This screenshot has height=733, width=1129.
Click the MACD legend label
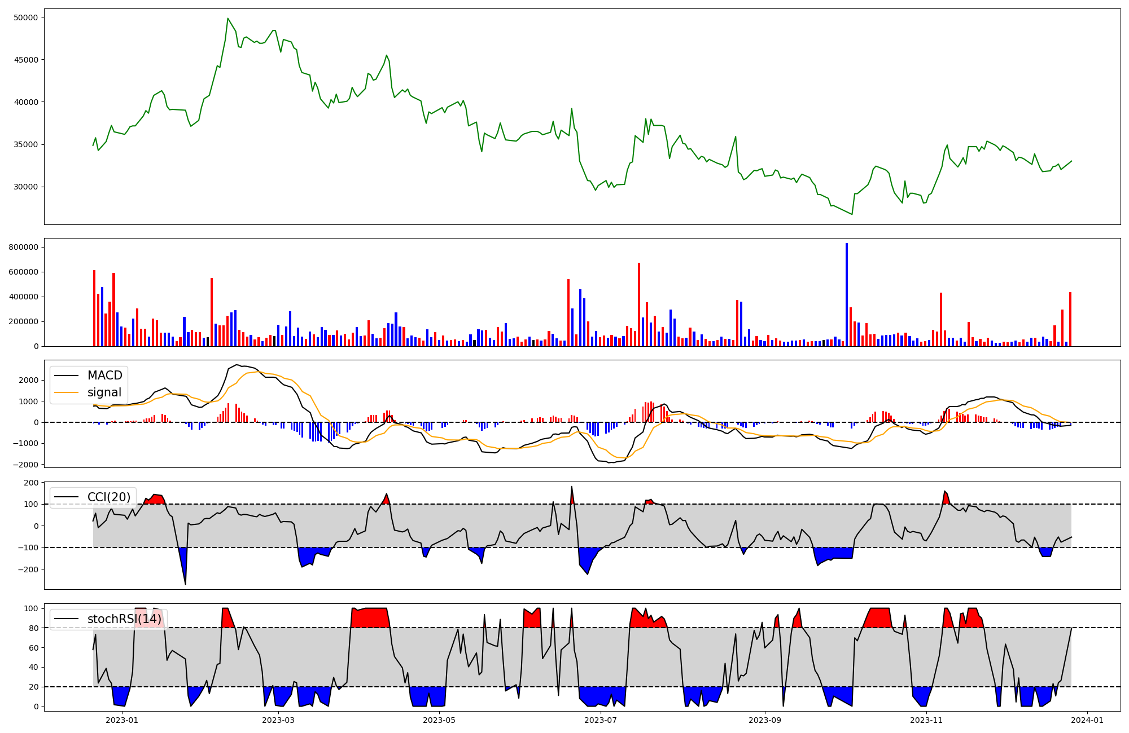(104, 376)
